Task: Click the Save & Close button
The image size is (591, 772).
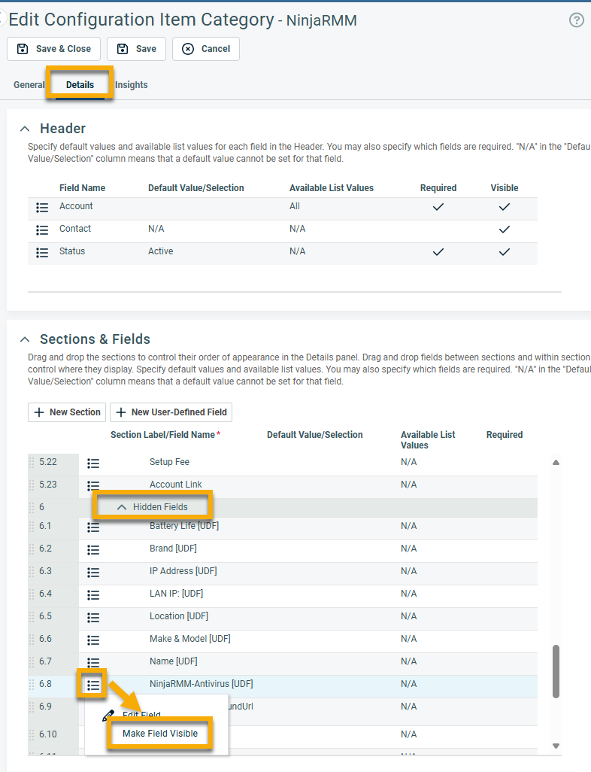Action: [54, 49]
